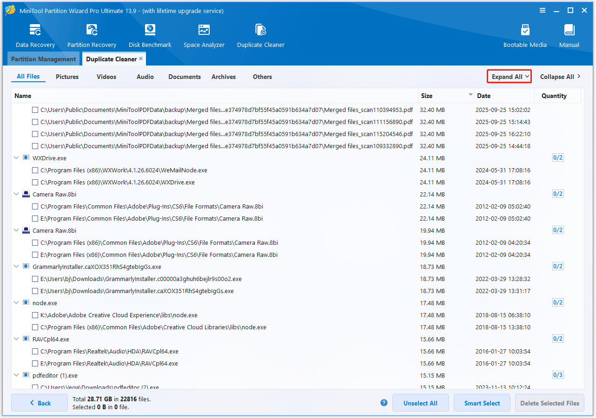Open Bootable Media builder

click(525, 36)
